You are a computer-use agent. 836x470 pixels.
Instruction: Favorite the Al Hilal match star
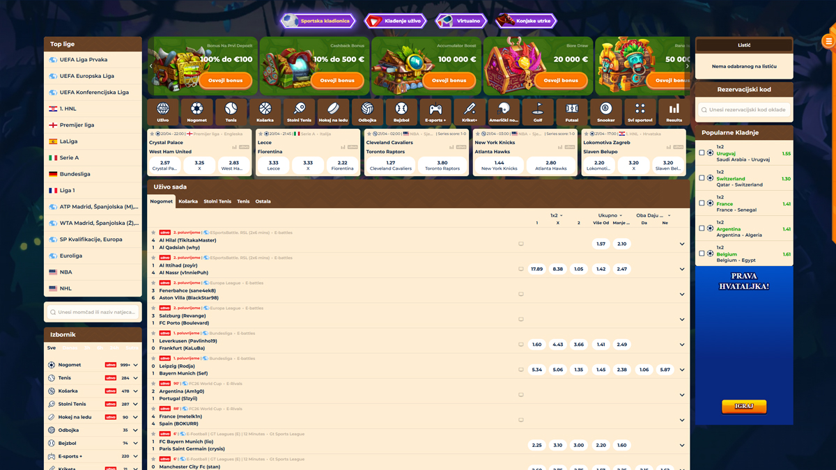click(x=154, y=233)
